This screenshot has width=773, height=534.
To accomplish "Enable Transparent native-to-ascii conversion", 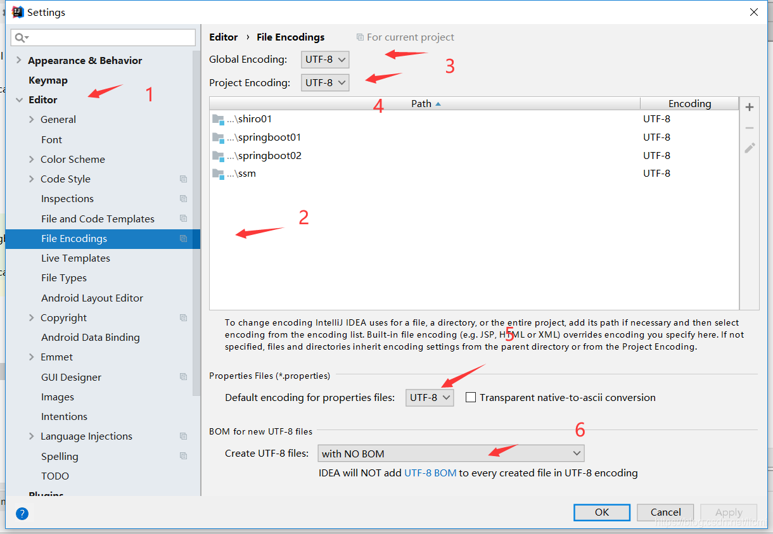I will [471, 398].
